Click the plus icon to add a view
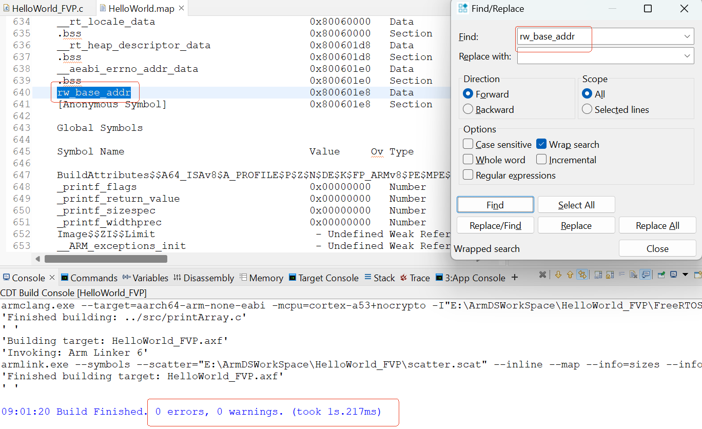This screenshot has width=702, height=429. tap(515, 278)
